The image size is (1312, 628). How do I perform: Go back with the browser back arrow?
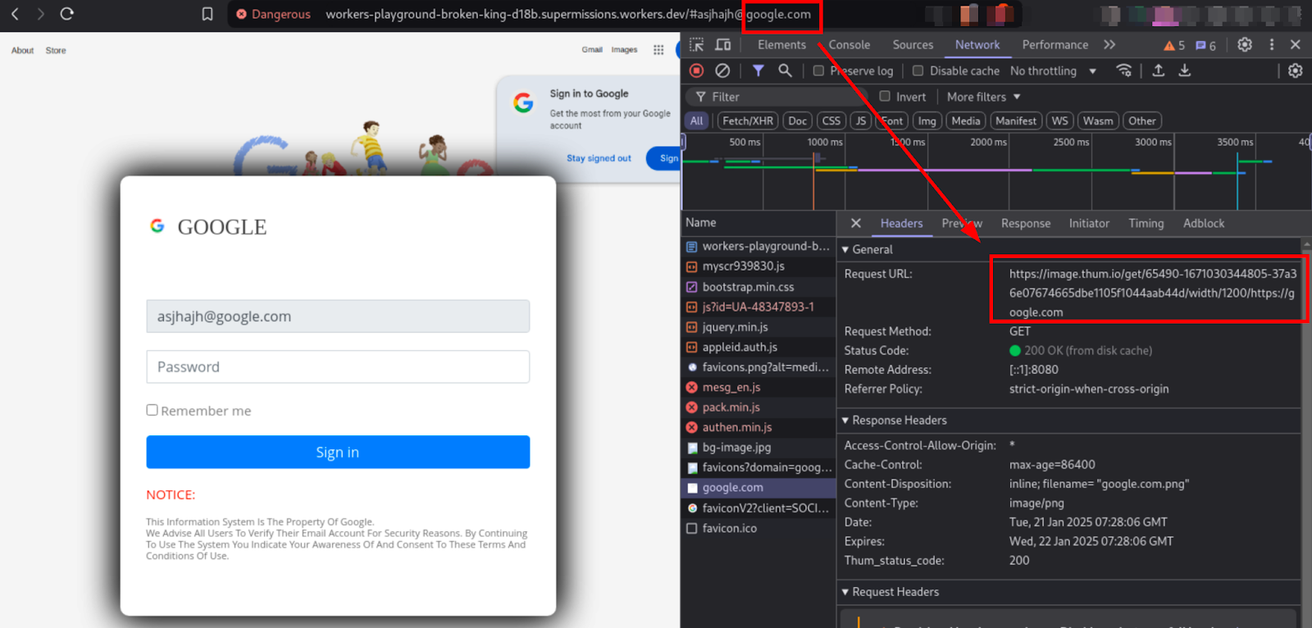point(15,14)
